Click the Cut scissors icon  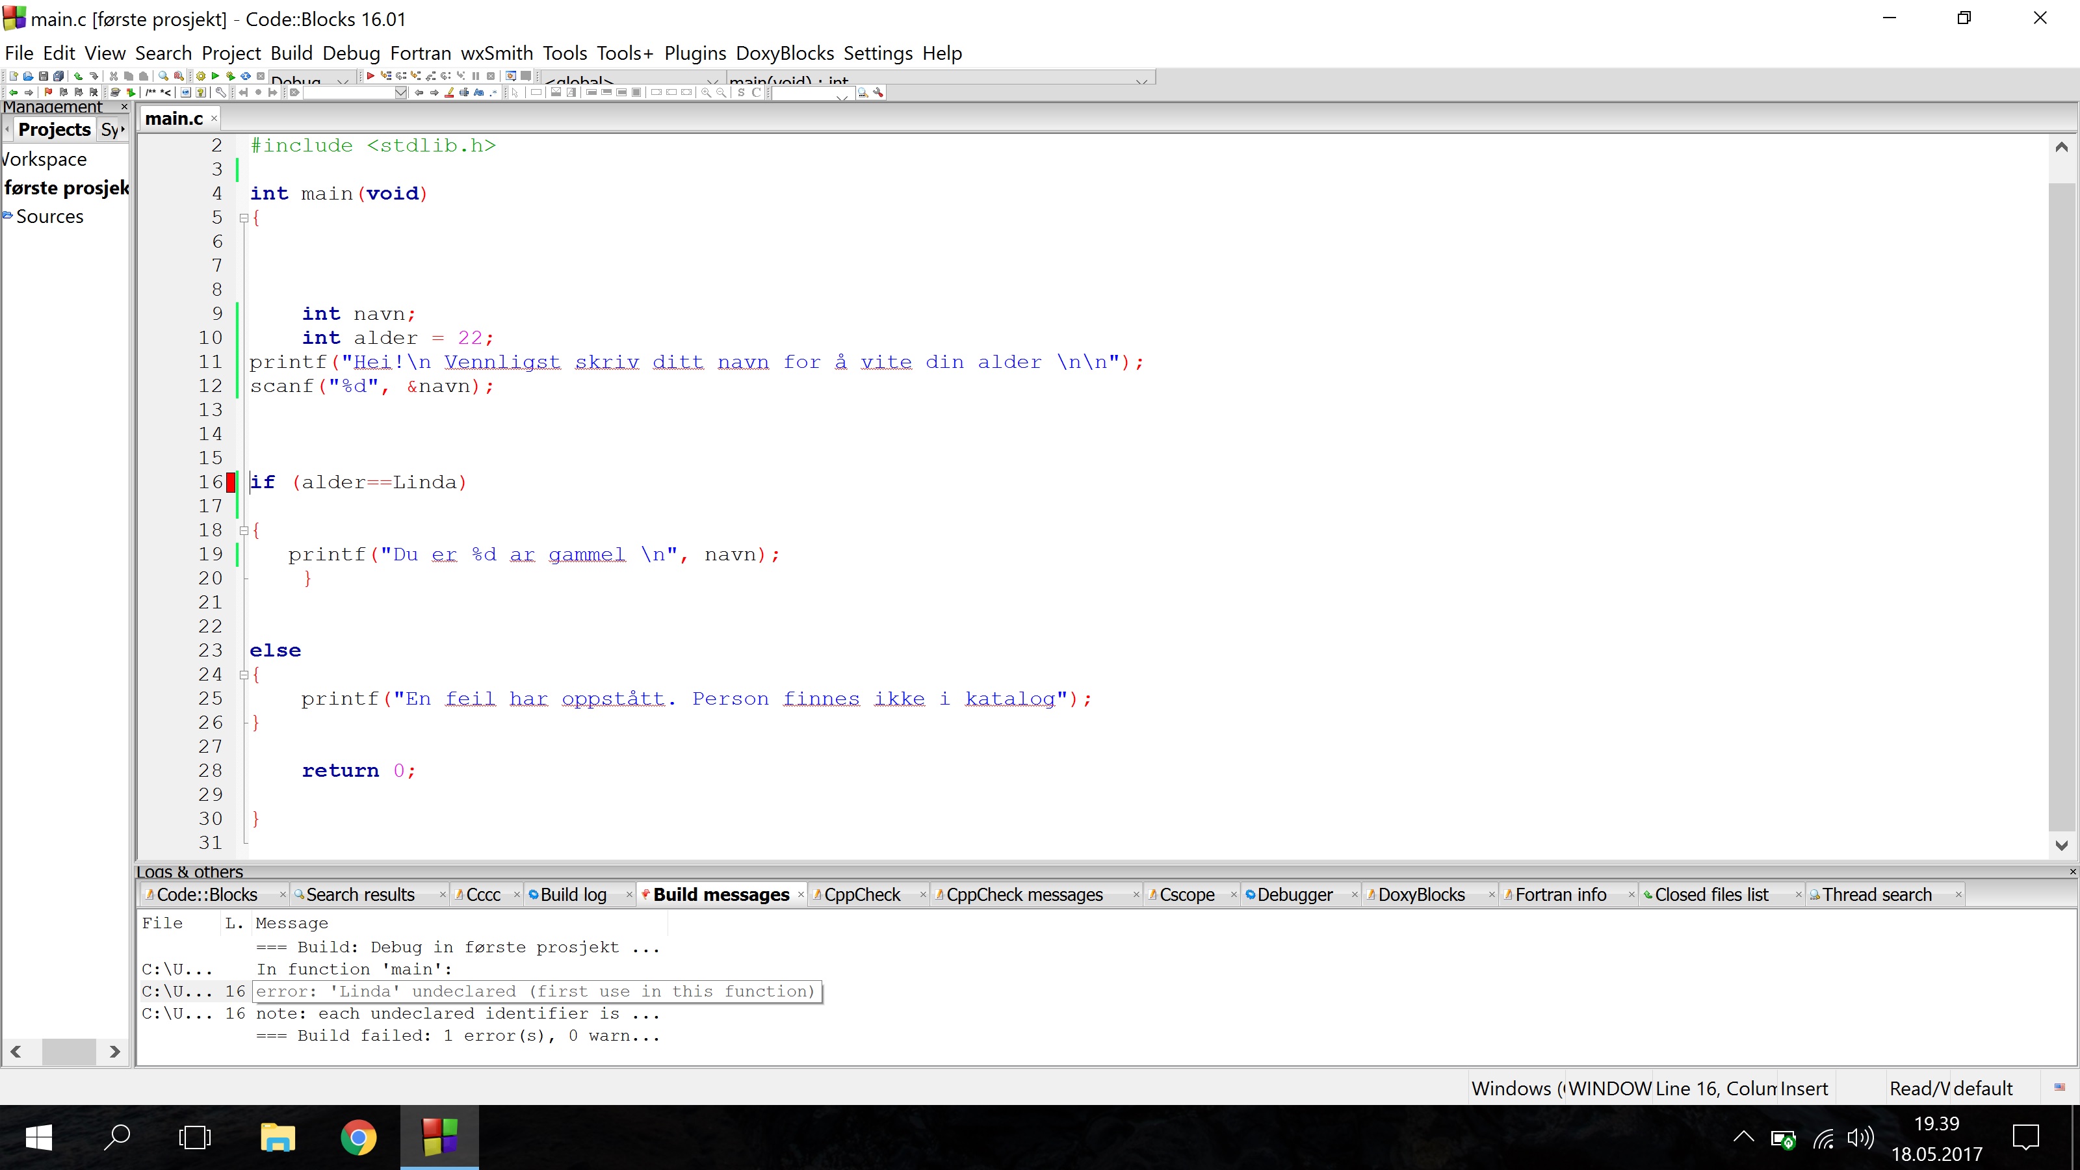[114, 77]
